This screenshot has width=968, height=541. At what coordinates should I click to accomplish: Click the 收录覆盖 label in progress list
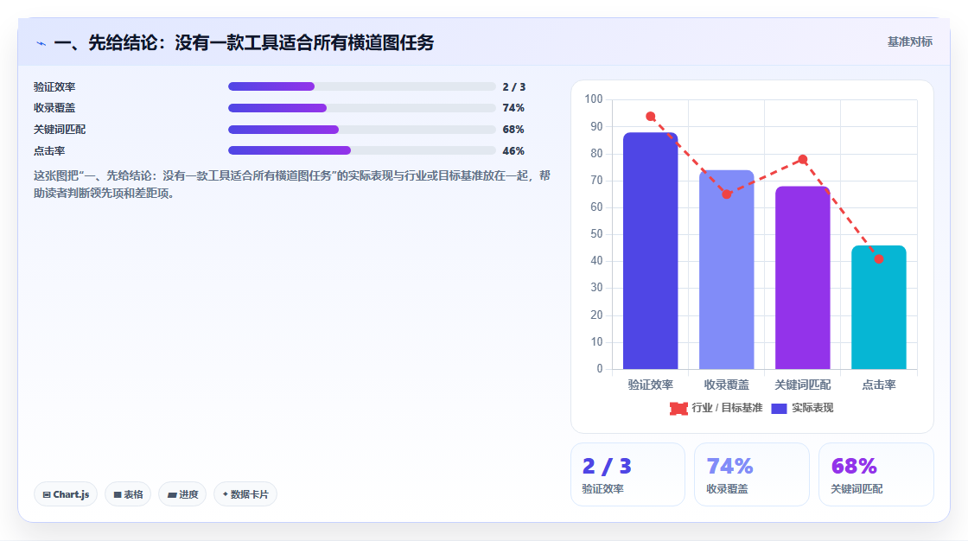[x=54, y=108]
